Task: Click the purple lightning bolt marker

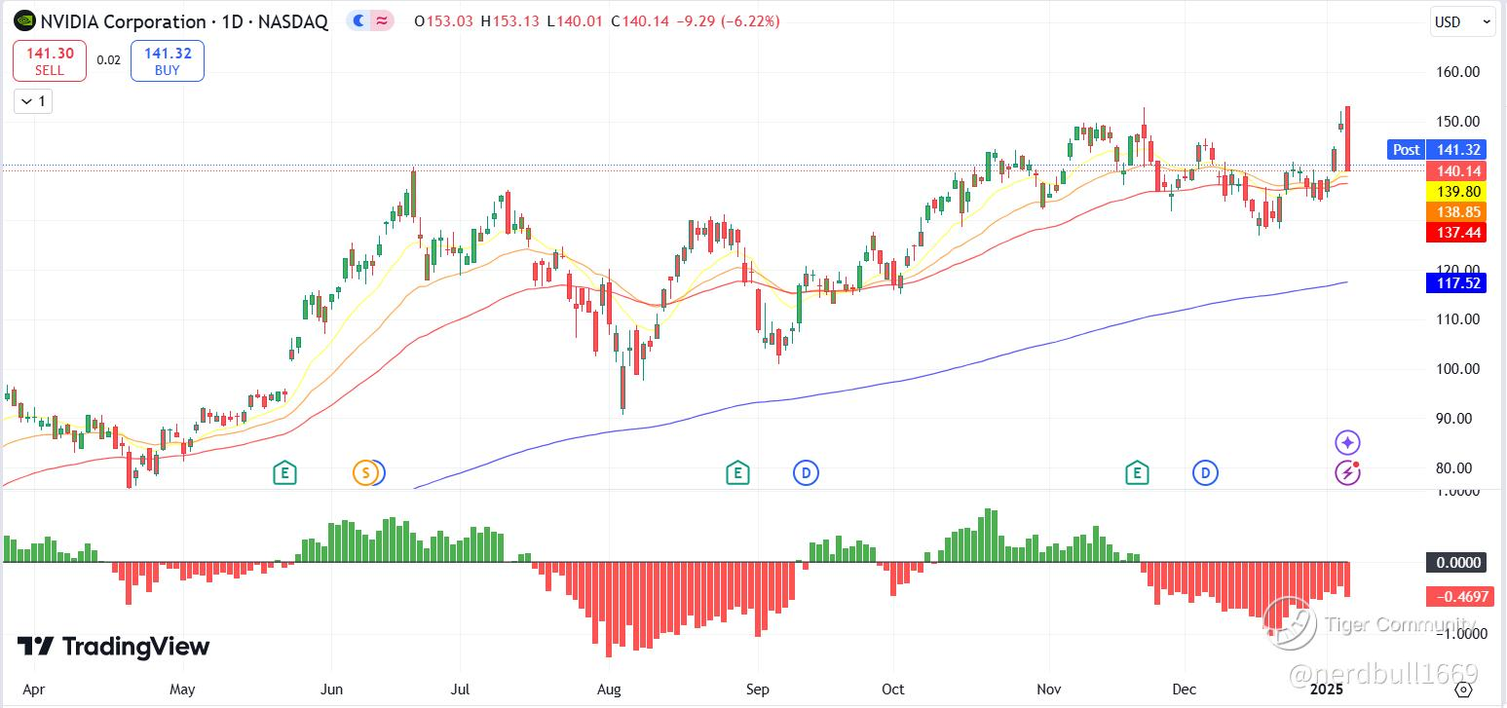Action: pos(1347,473)
